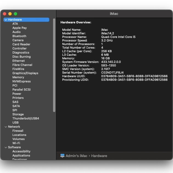Choose SAS from the hardware list
This screenshot has height=173, width=173.
pos(15,102)
